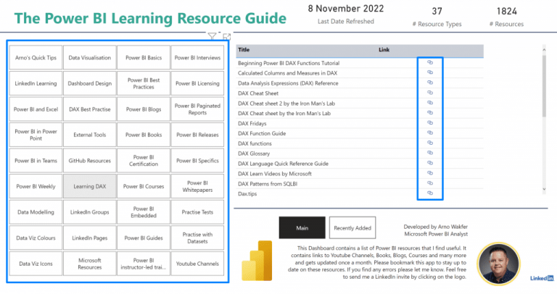Select the Power BI Best Practices tile
This screenshot has height=294, width=557.
coord(144,83)
